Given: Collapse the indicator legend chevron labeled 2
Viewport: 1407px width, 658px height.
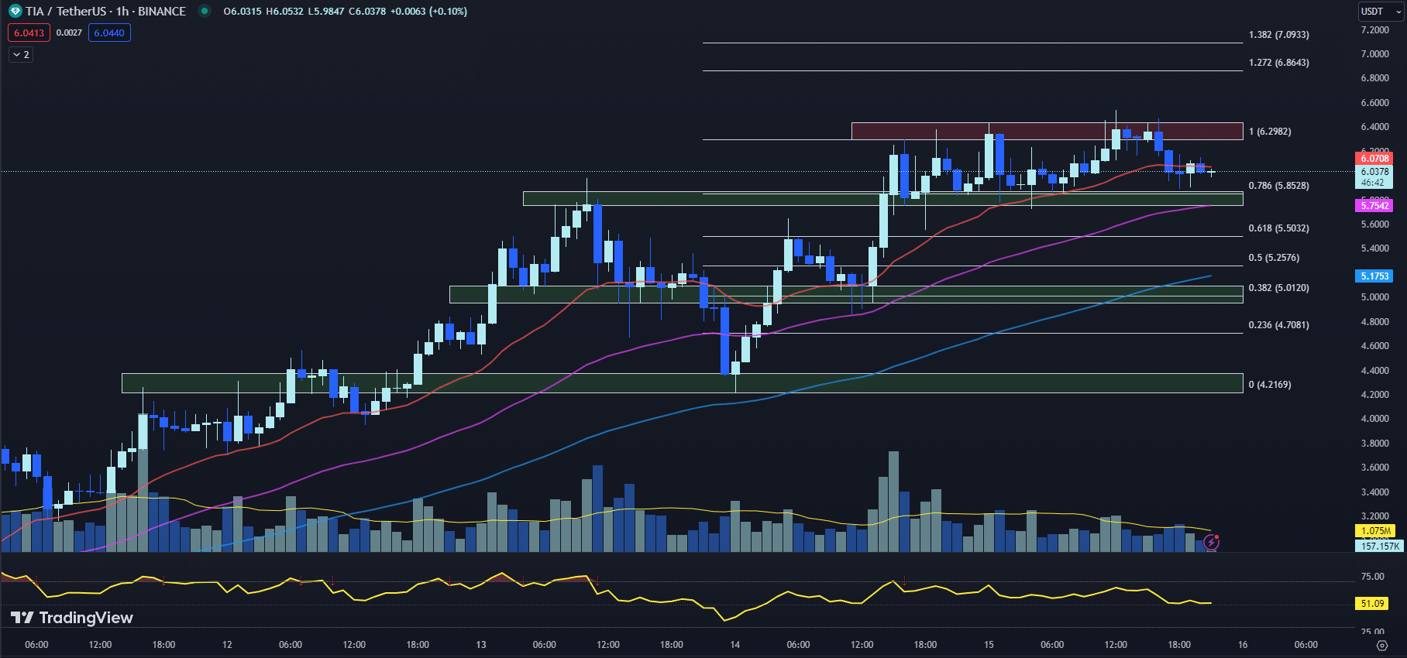Looking at the screenshot, I should 21,55.
